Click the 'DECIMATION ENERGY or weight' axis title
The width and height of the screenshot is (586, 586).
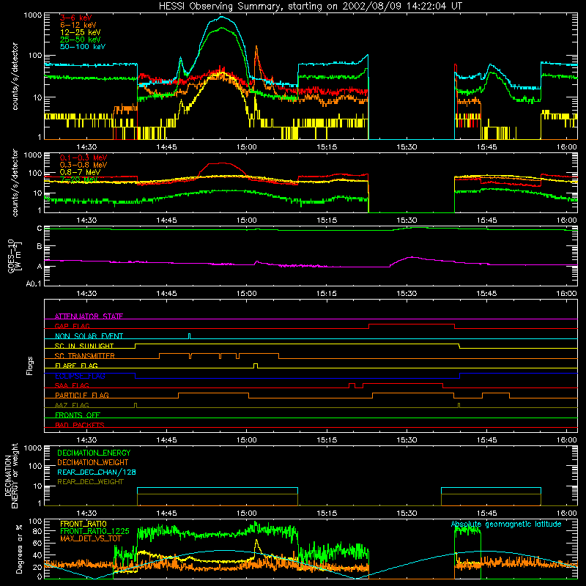11,475
